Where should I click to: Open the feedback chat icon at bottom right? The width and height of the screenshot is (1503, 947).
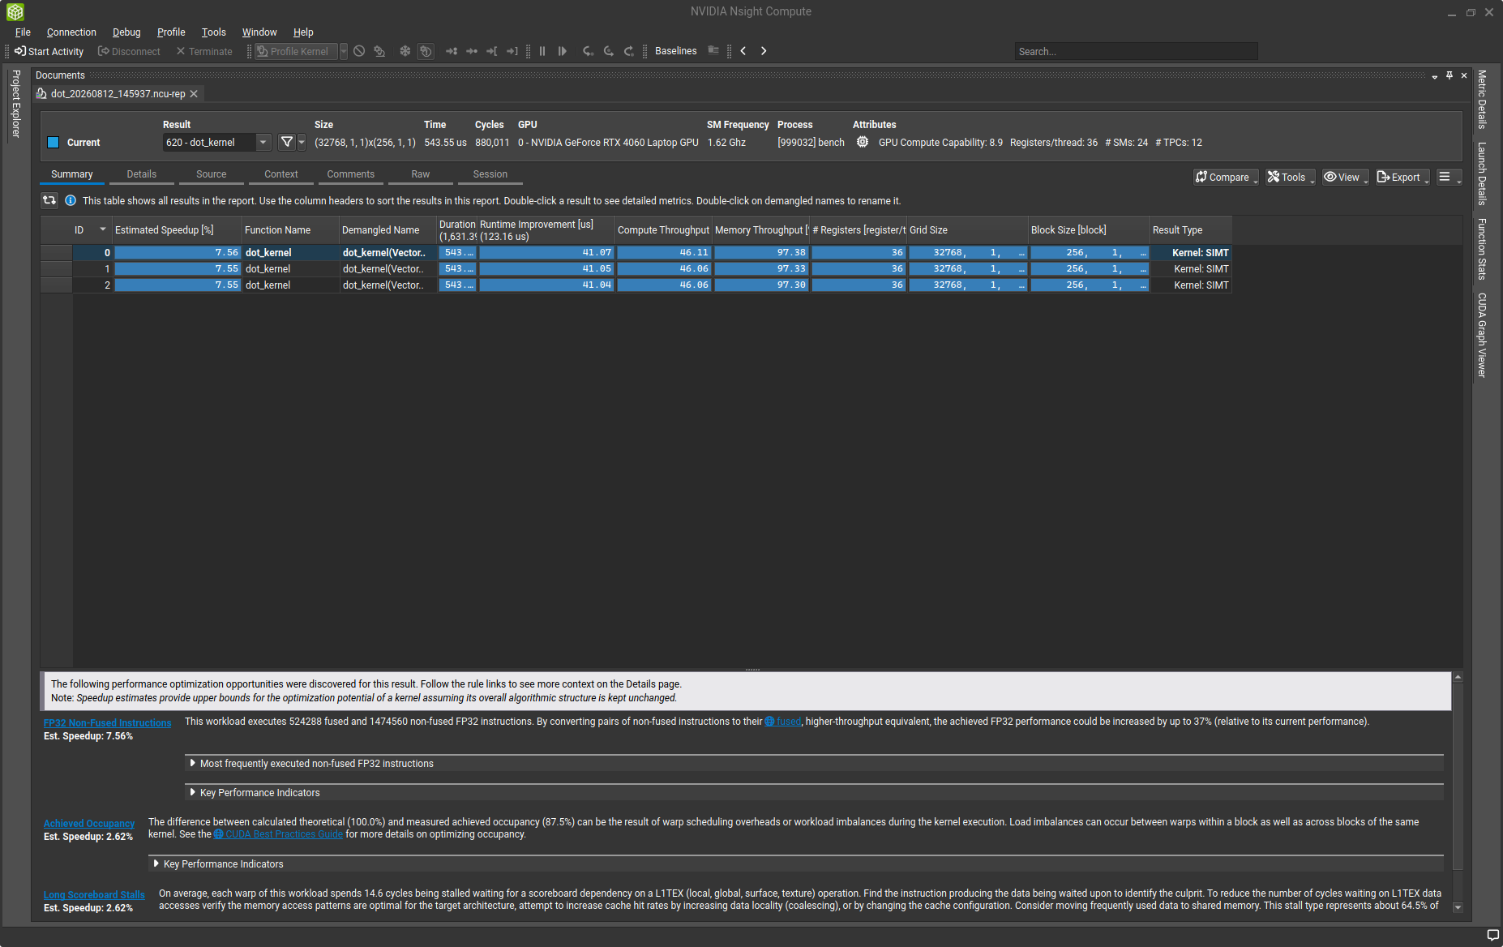(1493, 935)
